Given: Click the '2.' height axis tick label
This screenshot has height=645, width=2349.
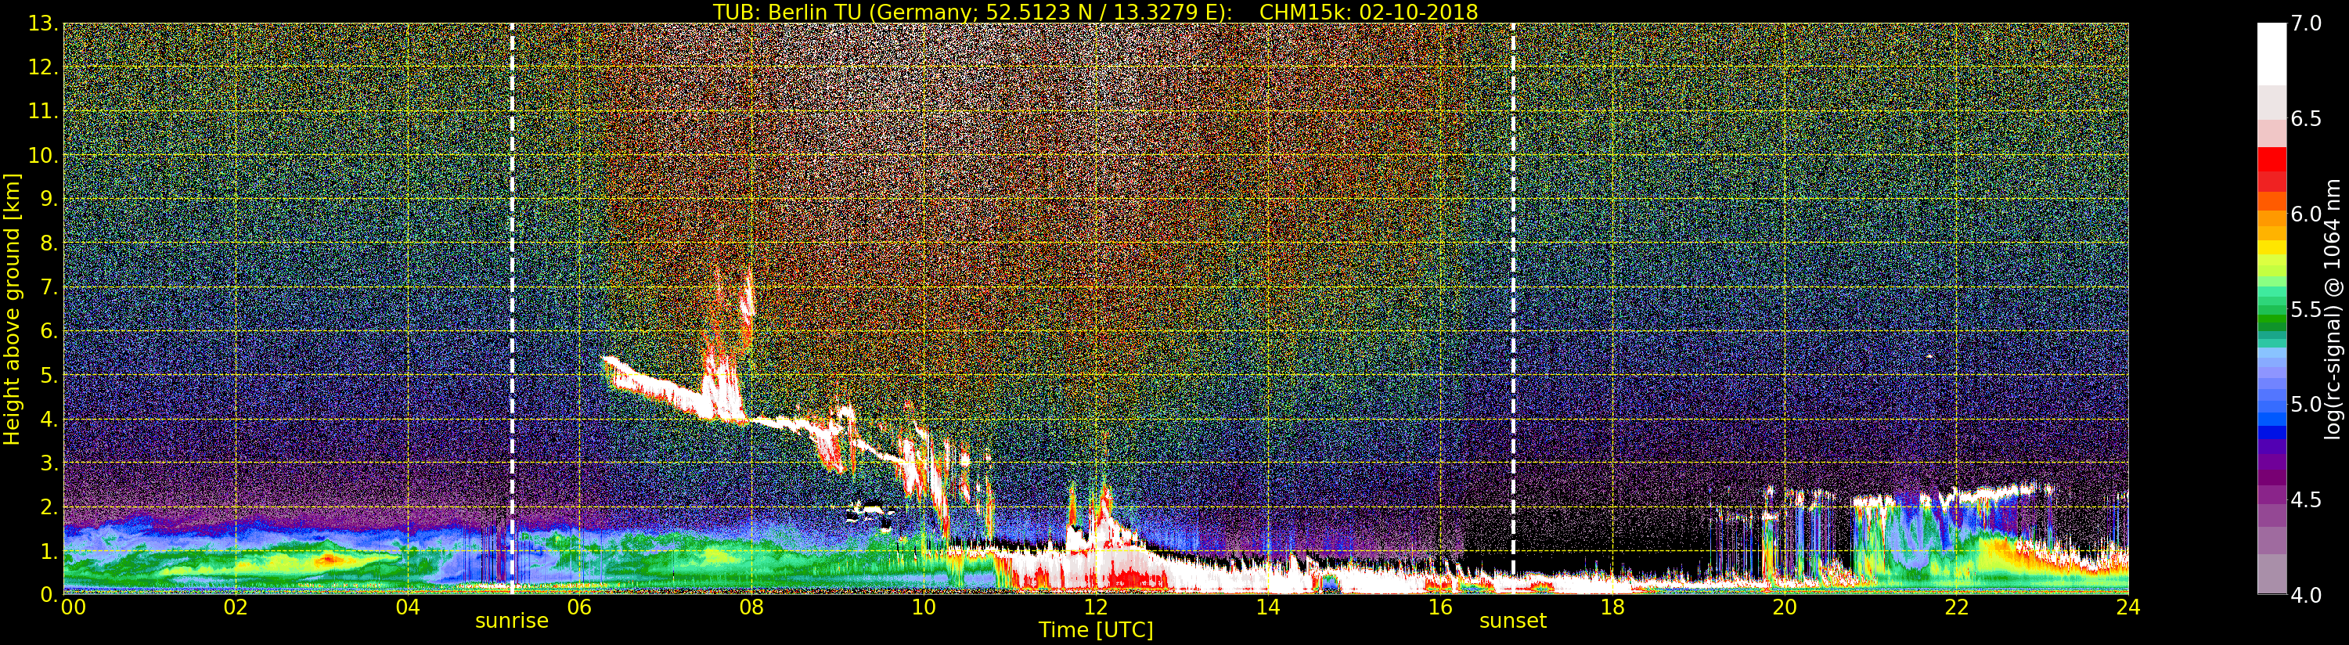Looking at the screenshot, I should tap(49, 506).
